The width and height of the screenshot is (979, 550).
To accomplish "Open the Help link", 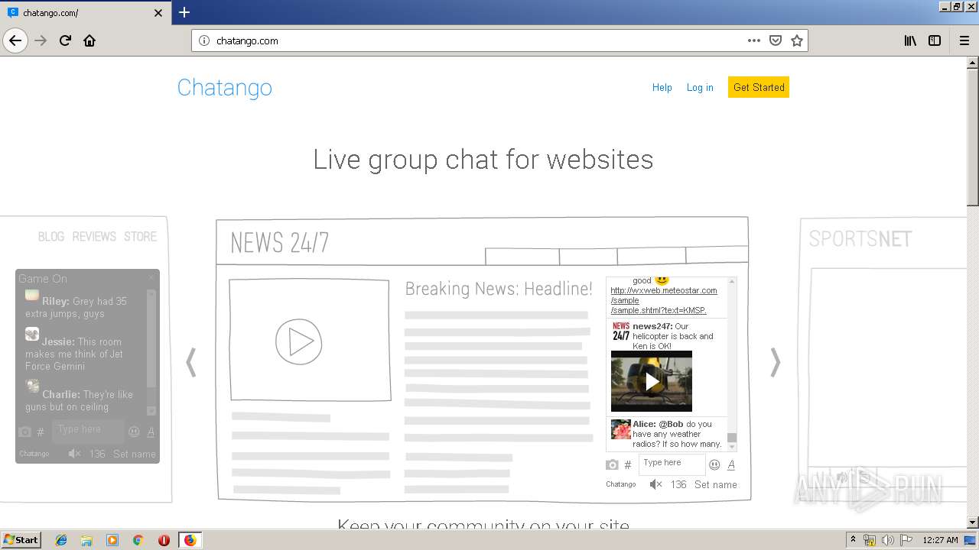I will pyautogui.click(x=662, y=88).
